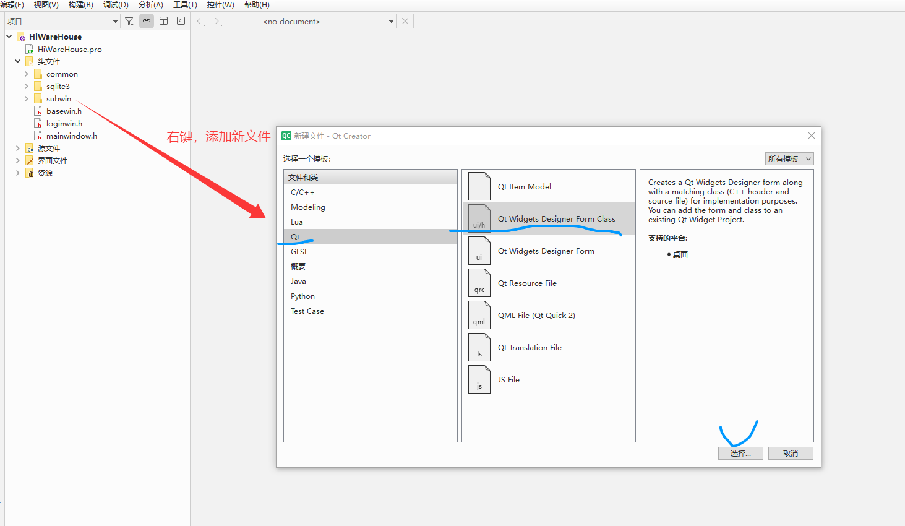Image resolution: width=905 pixels, height=526 pixels.
Task: Select Lua in the category list
Action: coord(371,222)
